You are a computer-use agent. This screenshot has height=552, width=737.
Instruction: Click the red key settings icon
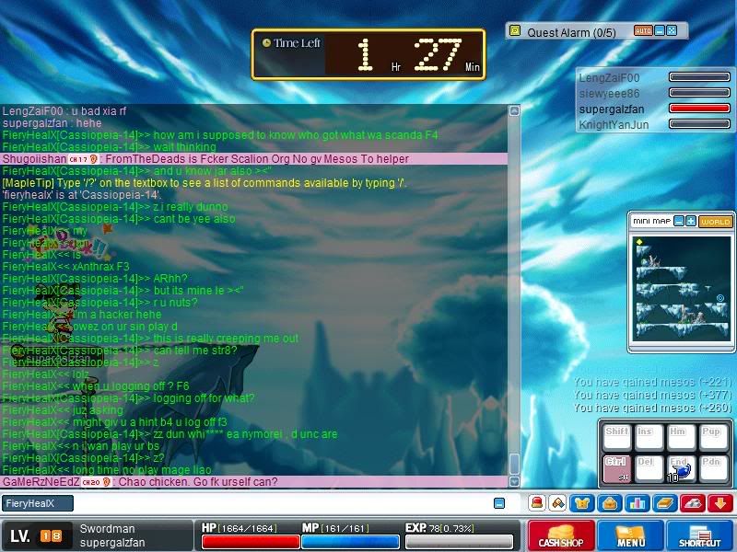click(x=693, y=503)
